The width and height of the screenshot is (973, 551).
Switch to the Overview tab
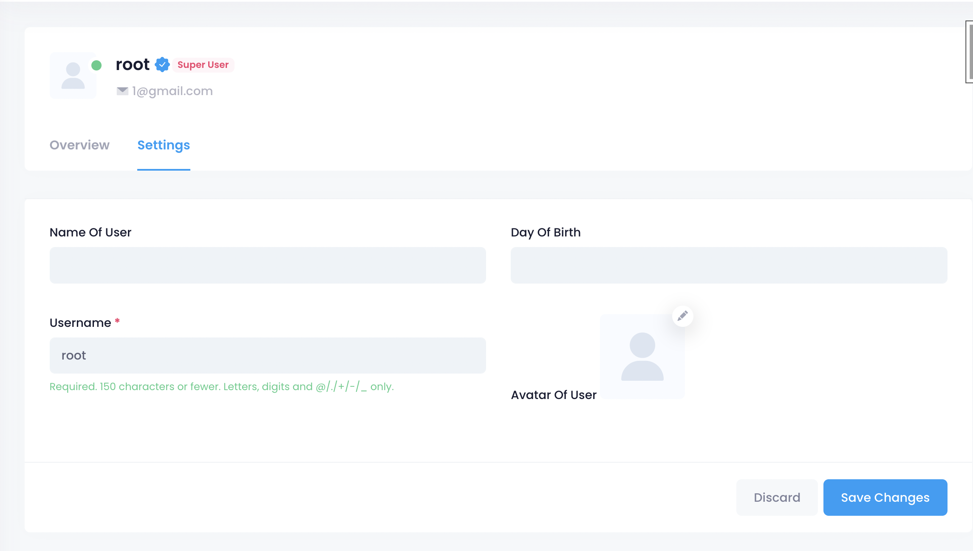(x=79, y=145)
